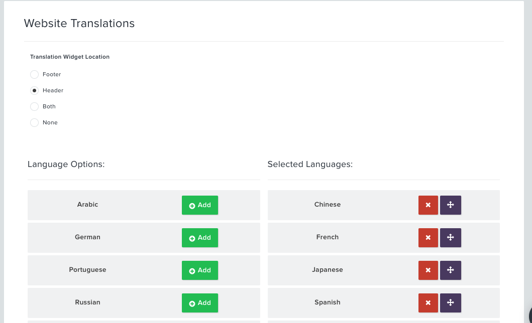Remove French from selected languages
The height and width of the screenshot is (323, 532).
(428, 238)
